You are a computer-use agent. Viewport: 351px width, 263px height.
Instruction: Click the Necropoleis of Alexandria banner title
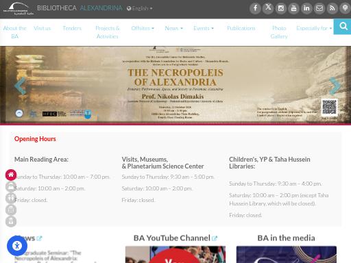tap(175, 77)
